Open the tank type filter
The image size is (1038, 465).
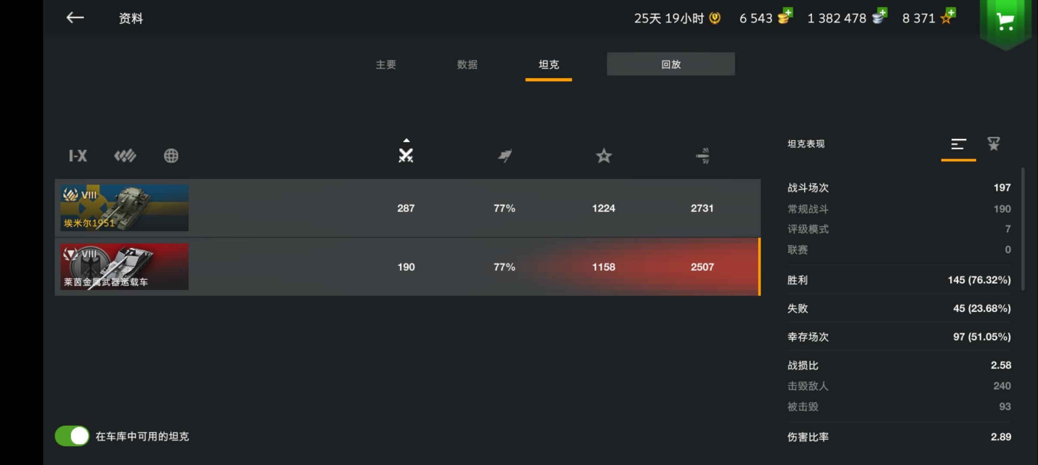[x=125, y=155]
